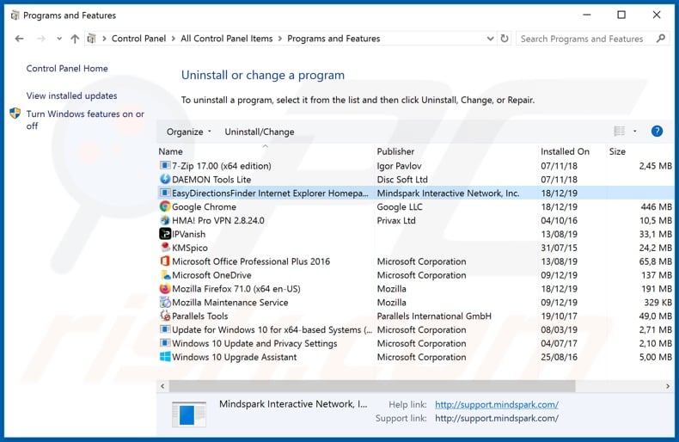Click the DAEMON Tools Lite icon
The width and height of the screenshot is (679, 442).
(x=165, y=179)
